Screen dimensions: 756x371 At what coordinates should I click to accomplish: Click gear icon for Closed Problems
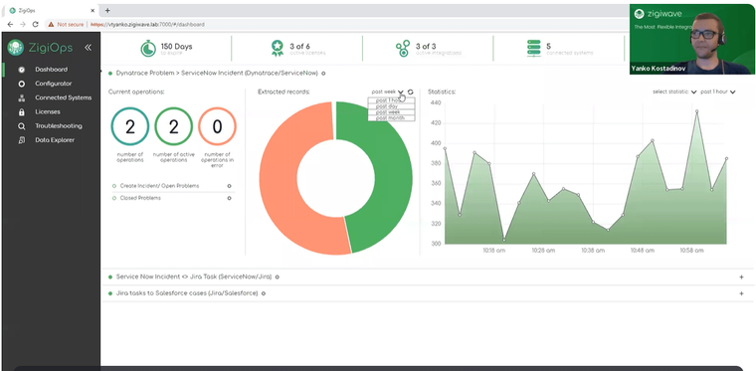(229, 198)
